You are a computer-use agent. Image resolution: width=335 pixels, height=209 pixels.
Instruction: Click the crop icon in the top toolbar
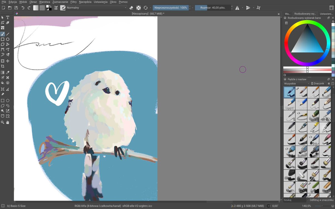click(x=259, y=8)
